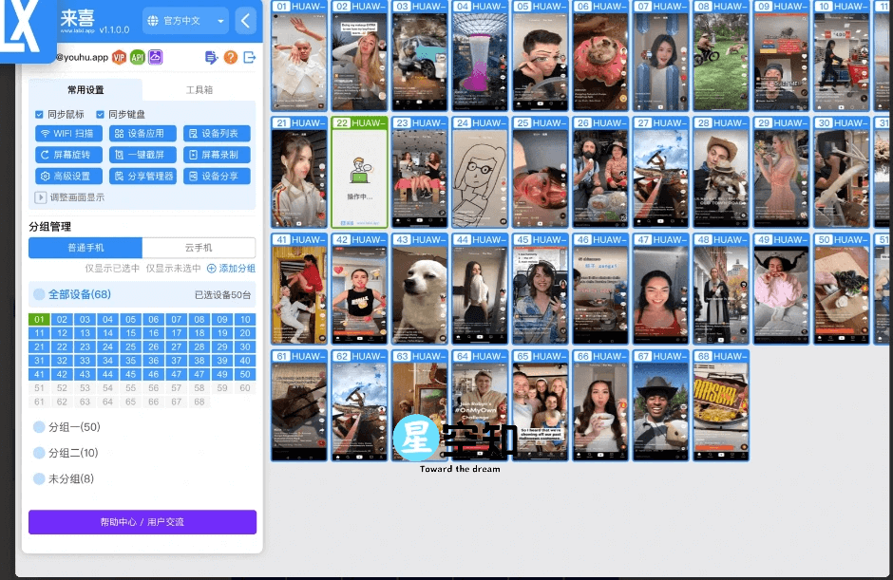Image resolution: width=893 pixels, height=580 pixels.
Task: Click the orange help question mark icon
Action: pyautogui.click(x=230, y=58)
